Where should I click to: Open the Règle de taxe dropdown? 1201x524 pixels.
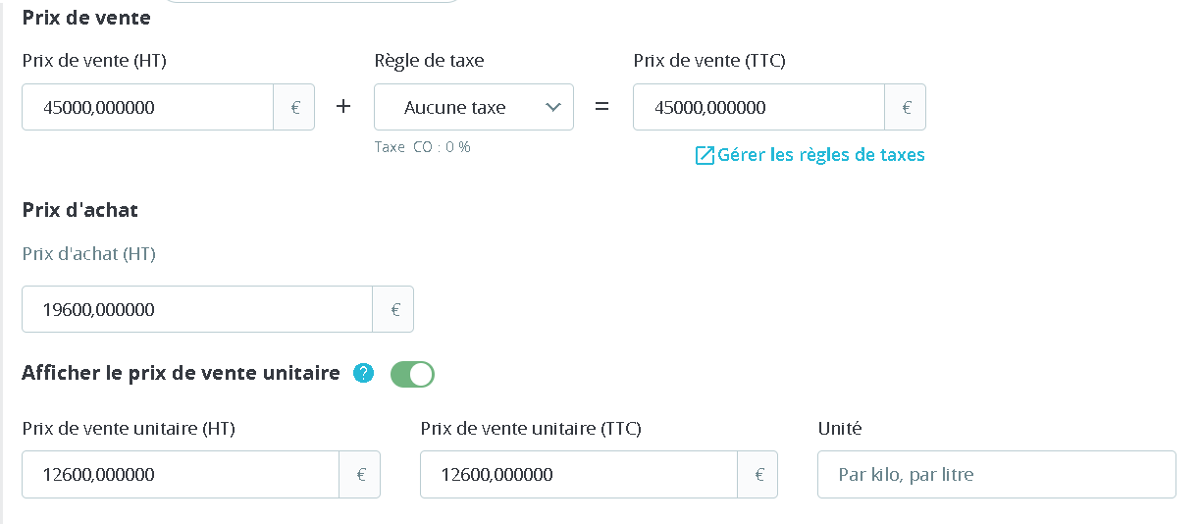(473, 108)
